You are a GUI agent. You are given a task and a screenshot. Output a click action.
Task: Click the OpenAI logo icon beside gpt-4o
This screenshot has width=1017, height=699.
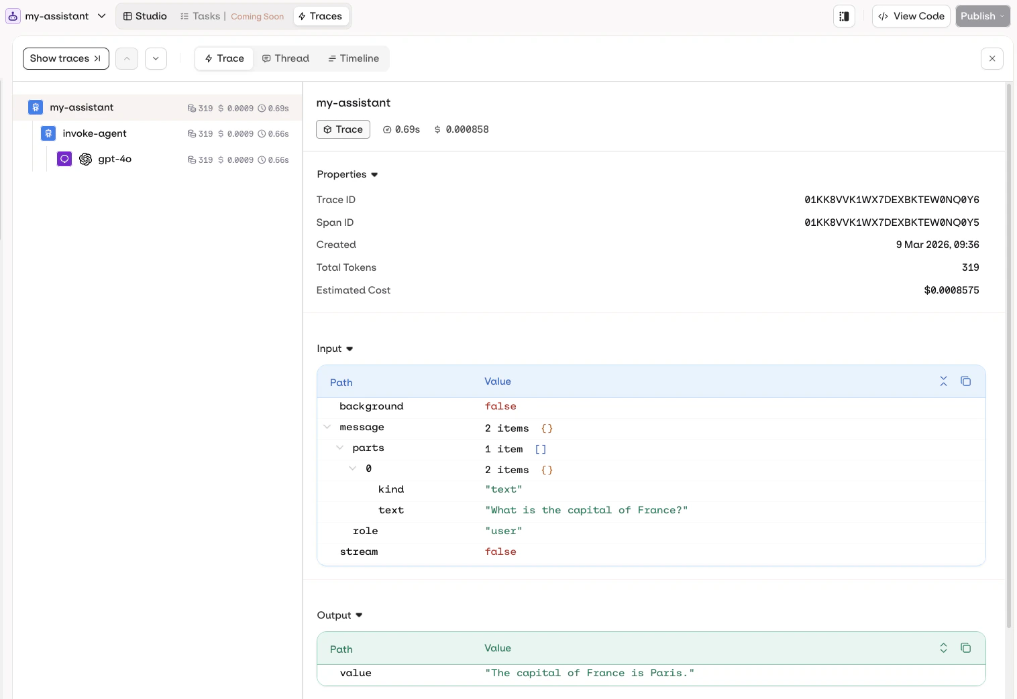pyautogui.click(x=85, y=159)
